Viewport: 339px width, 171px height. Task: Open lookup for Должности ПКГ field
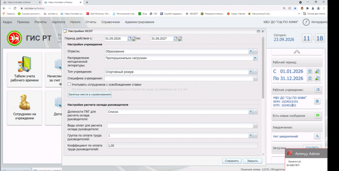pyautogui.click(x=255, y=112)
